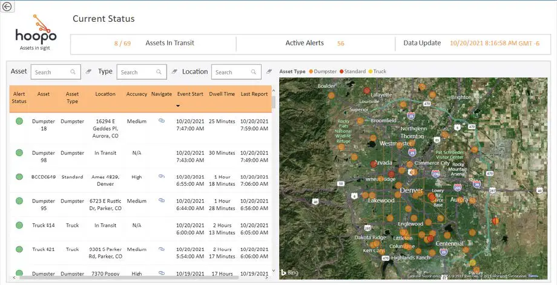Click the Assets In Transit 8 / 69 value
This screenshot has height=285, width=557.
pyautogui.click(x=122, y=44)
